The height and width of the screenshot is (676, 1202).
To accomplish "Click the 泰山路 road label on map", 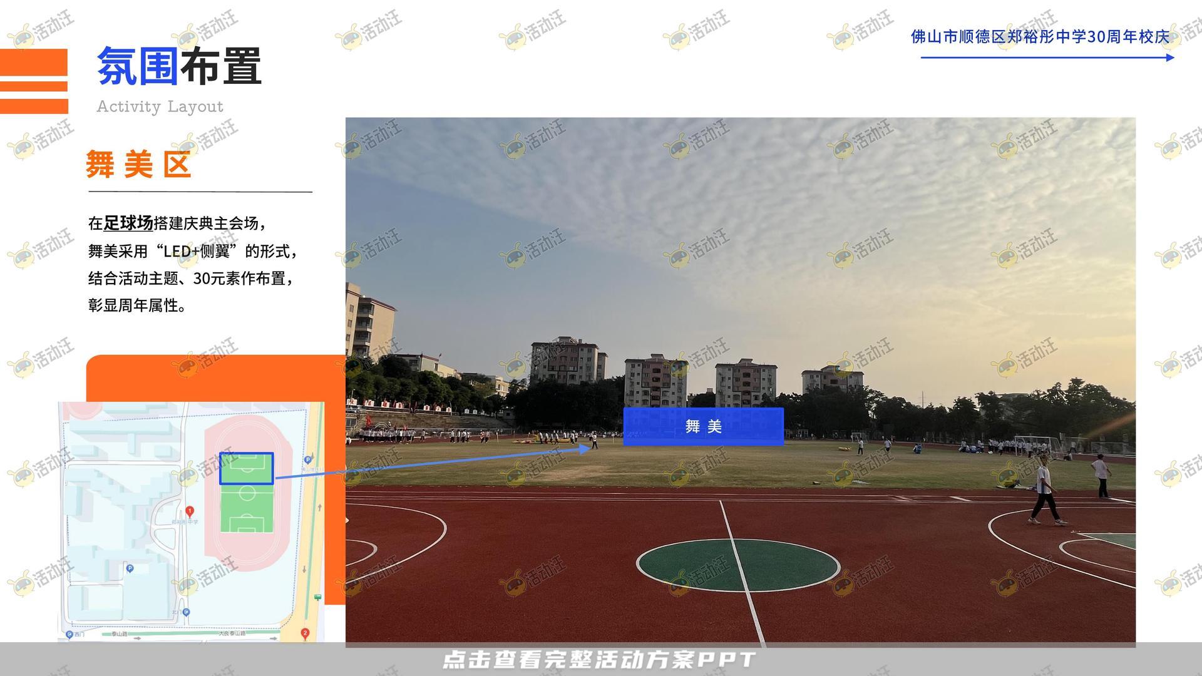I will pos(120,634).
